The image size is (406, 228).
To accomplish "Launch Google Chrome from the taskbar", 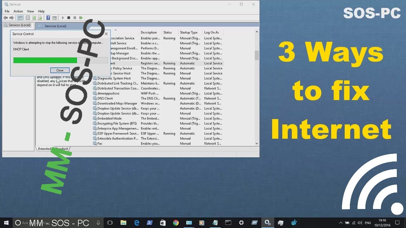I will coord(176,223).
